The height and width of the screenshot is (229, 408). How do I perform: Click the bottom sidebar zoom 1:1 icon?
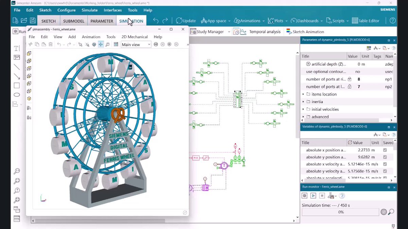[x=17, y=171]
